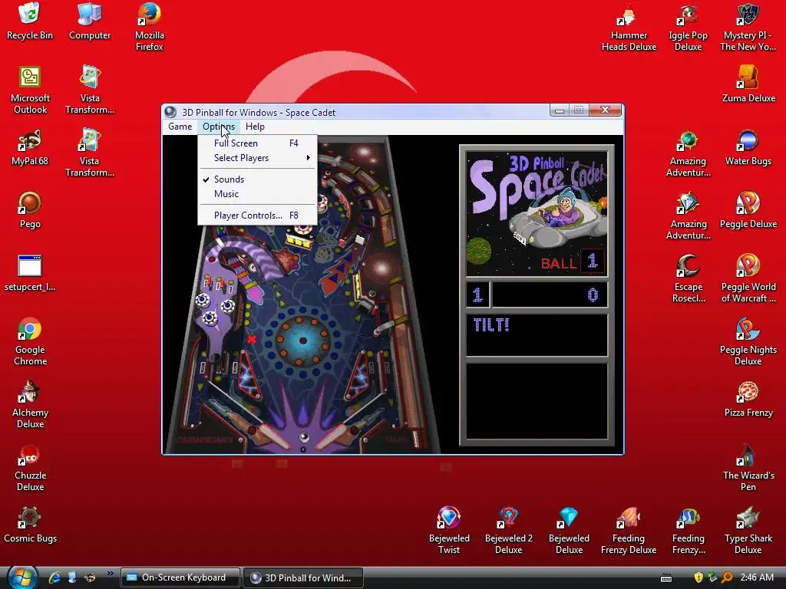Select the Peggle Deluxe shortcut
This screenshot has width=786, height=589.
click(x=748, y=210)
